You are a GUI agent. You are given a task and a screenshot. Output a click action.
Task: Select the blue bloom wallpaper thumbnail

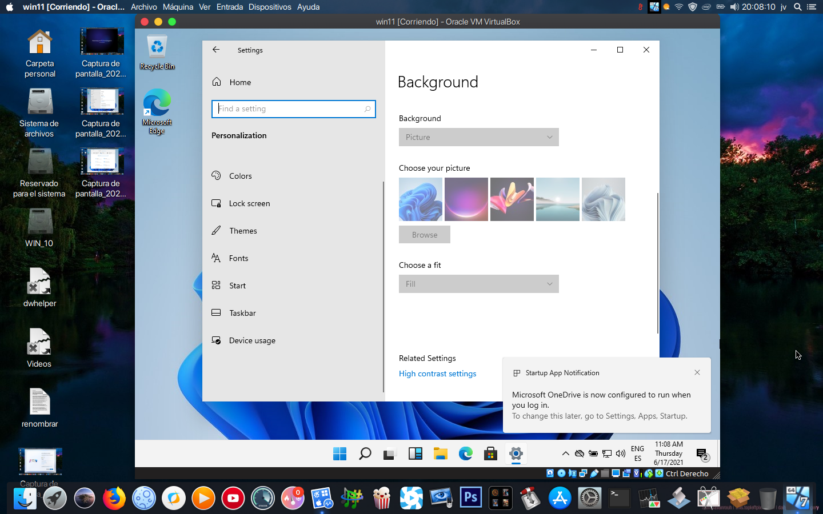[421, 199]
